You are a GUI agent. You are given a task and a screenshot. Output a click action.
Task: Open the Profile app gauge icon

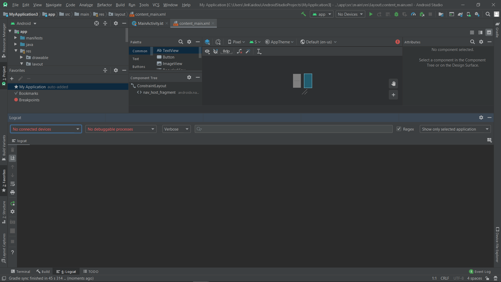pyautogui.click(x=413, y=14)
